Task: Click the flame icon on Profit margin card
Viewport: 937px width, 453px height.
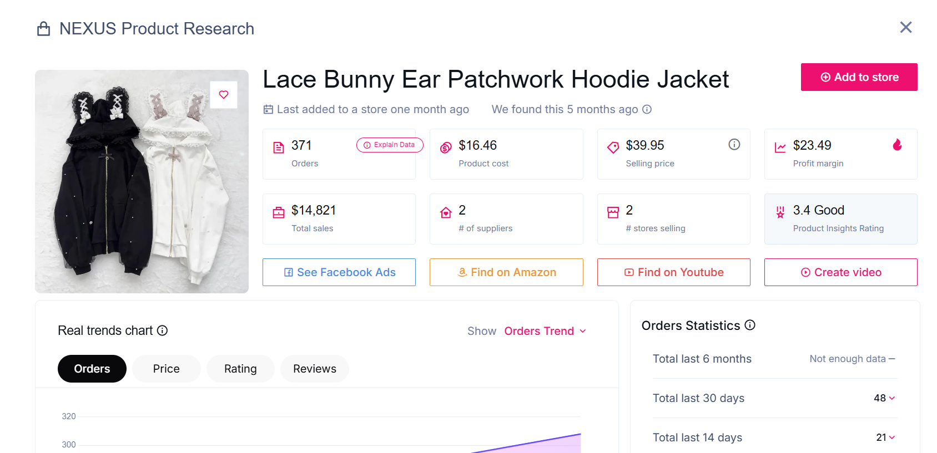Action: tap(897, 145)
